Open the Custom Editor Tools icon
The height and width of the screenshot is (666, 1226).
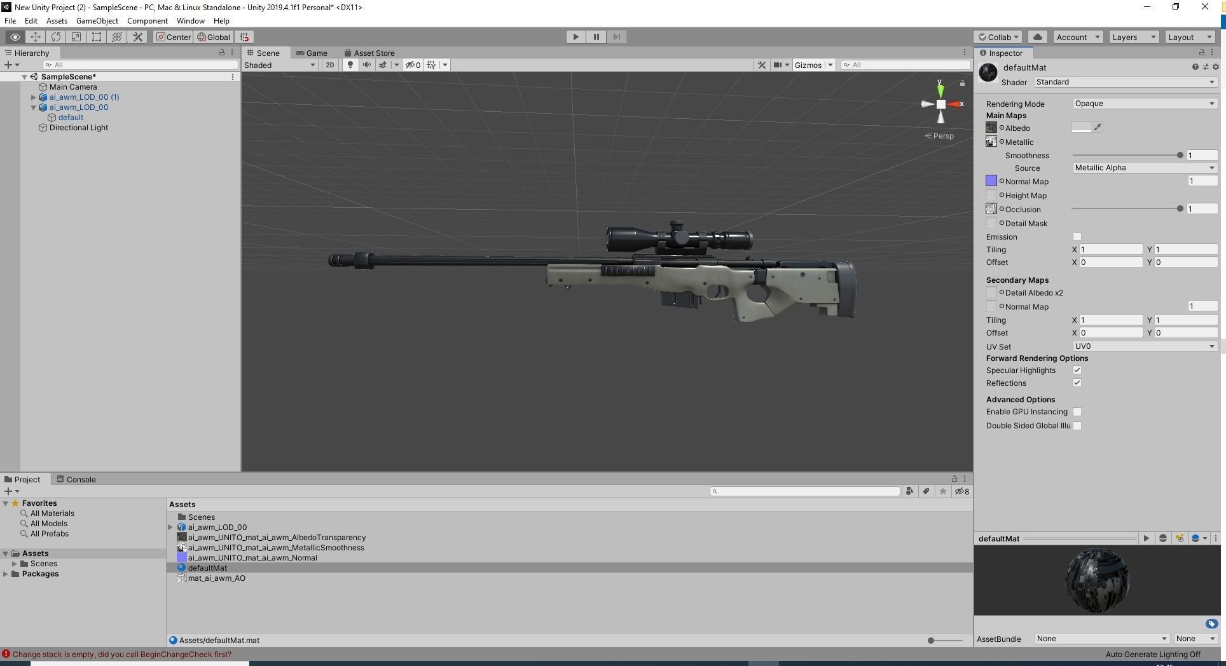pyautogui.click(x=137, y=37)
